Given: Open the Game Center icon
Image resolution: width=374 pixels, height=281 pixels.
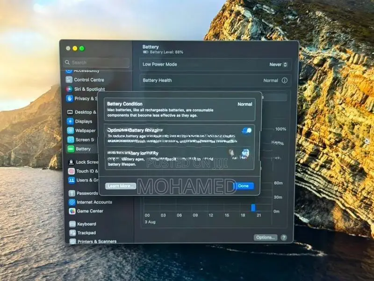Looking at the screenshot, I should click(72, 211).
